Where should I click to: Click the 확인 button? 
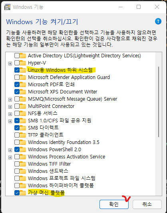click(114, 204)
